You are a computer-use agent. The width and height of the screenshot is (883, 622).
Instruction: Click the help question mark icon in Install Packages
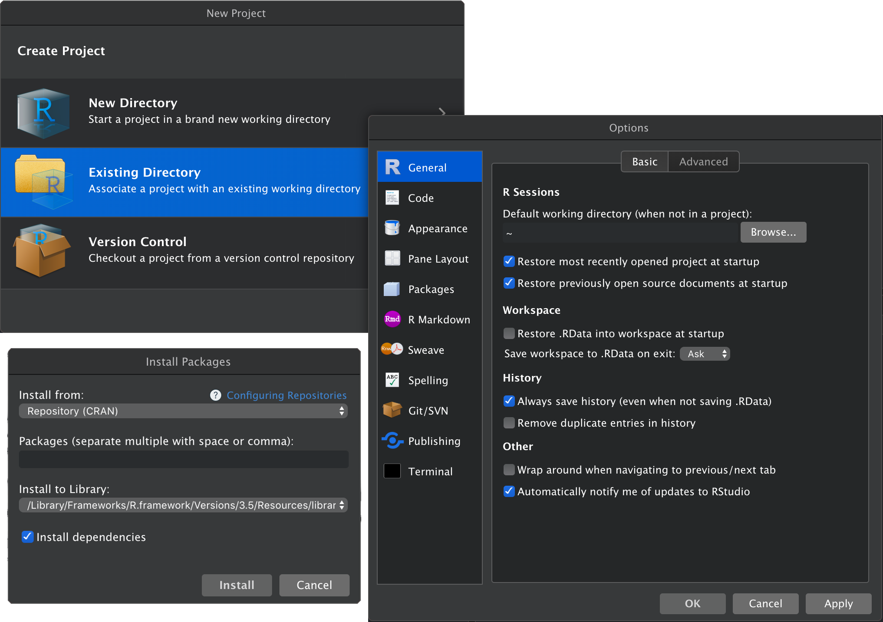[x=216, y=395]
